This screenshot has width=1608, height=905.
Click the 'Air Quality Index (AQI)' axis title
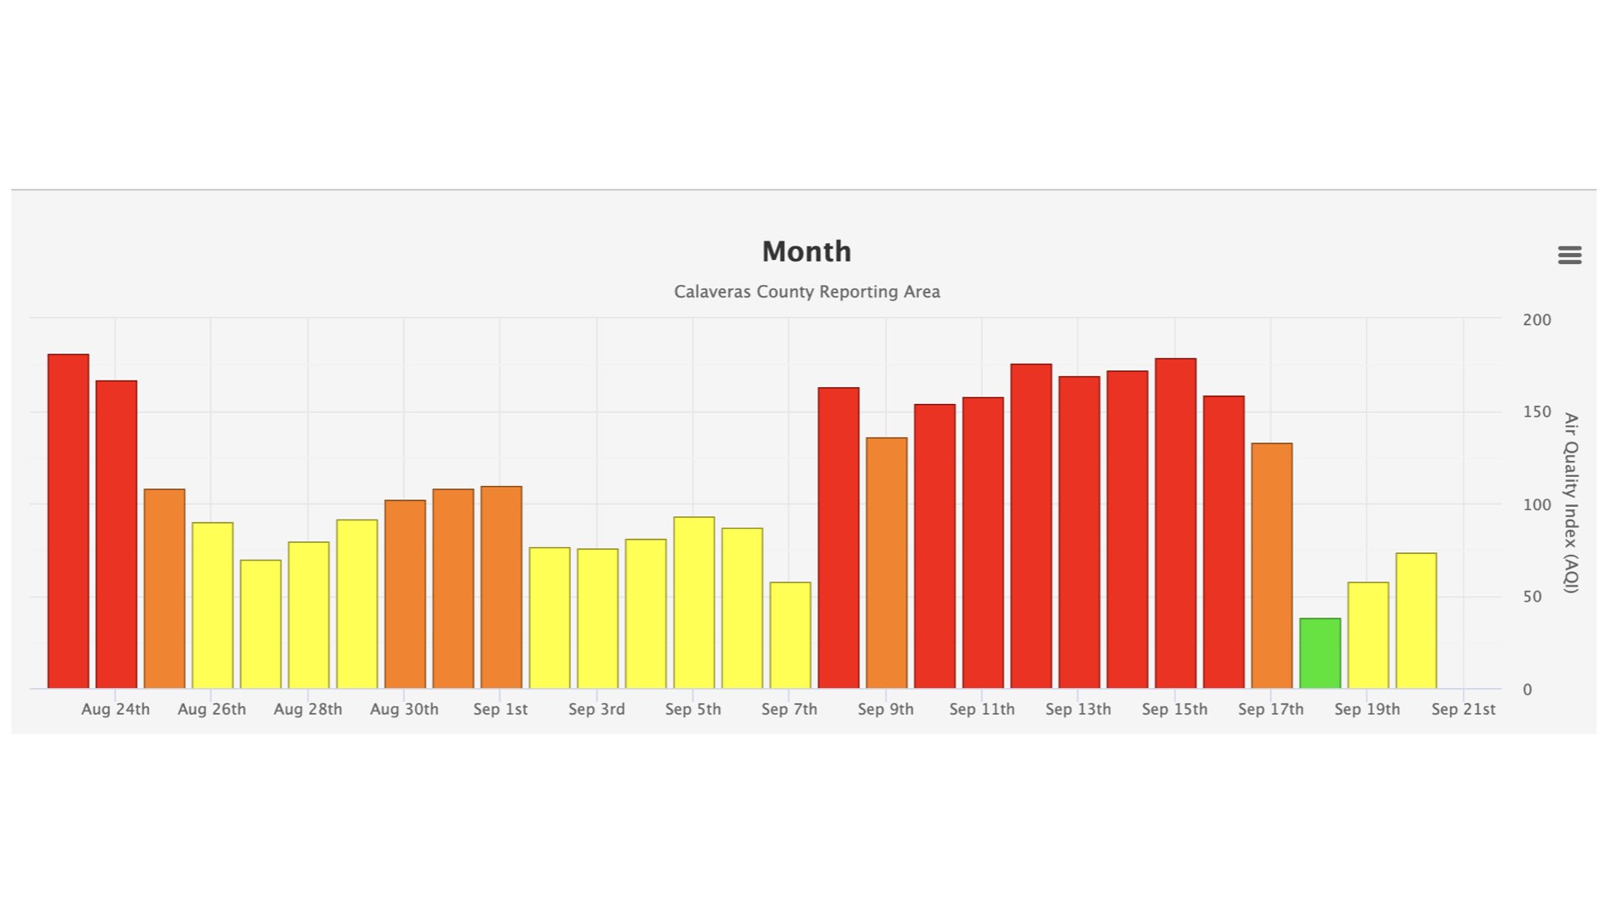point(1570,503)
